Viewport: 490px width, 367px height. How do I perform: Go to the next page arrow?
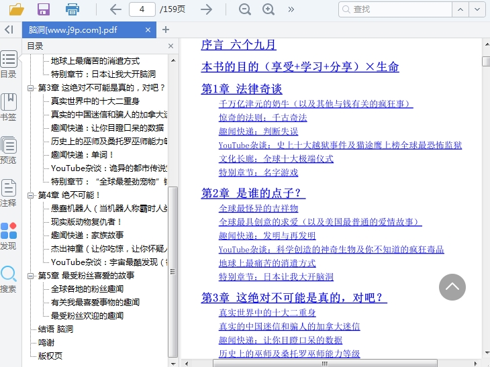(207, 9)
